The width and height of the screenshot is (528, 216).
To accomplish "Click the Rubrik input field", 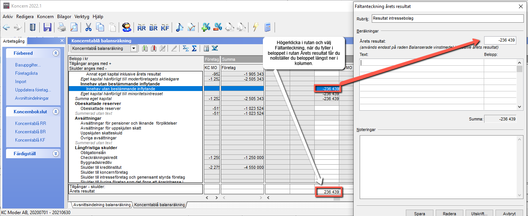I will pyautogui.click(x=447, y=18).
